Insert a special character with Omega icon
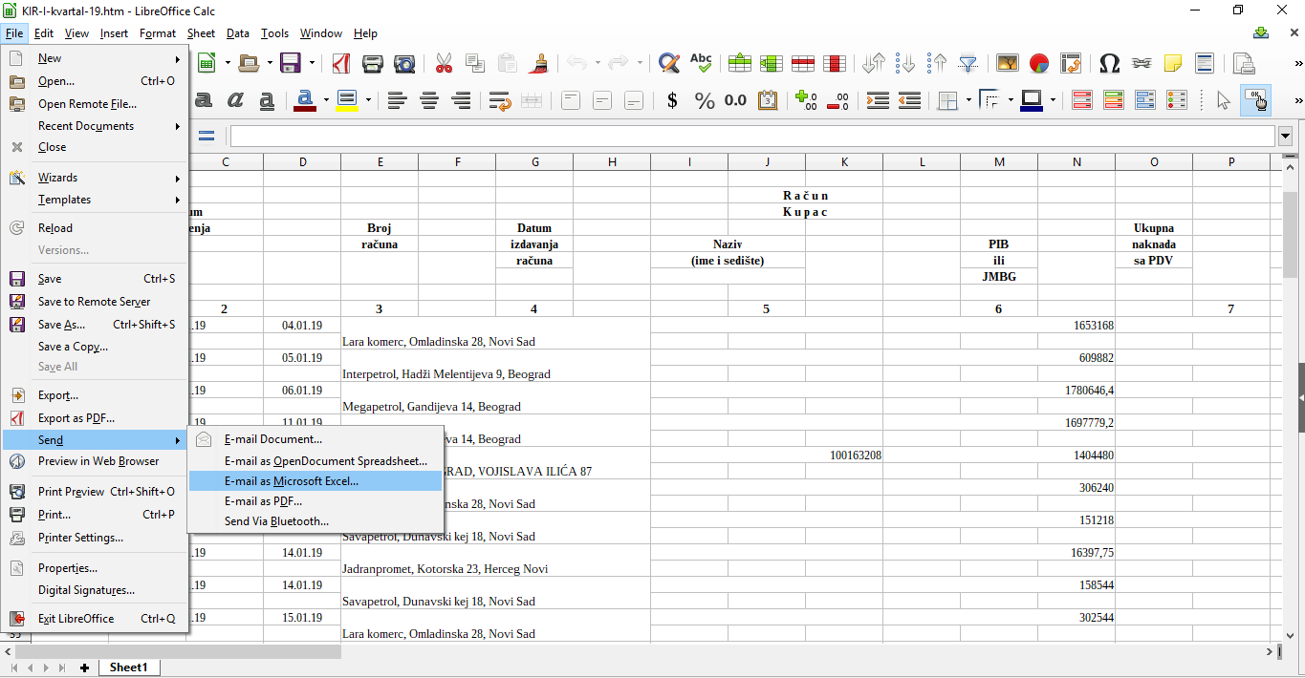The image size is (1305, 678). click(x=1109, y=63)
